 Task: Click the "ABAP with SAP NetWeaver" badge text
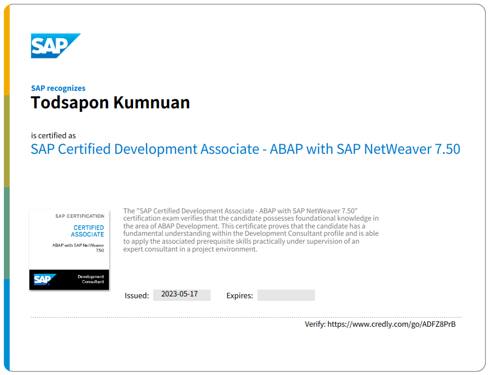[x=78, y=246]
